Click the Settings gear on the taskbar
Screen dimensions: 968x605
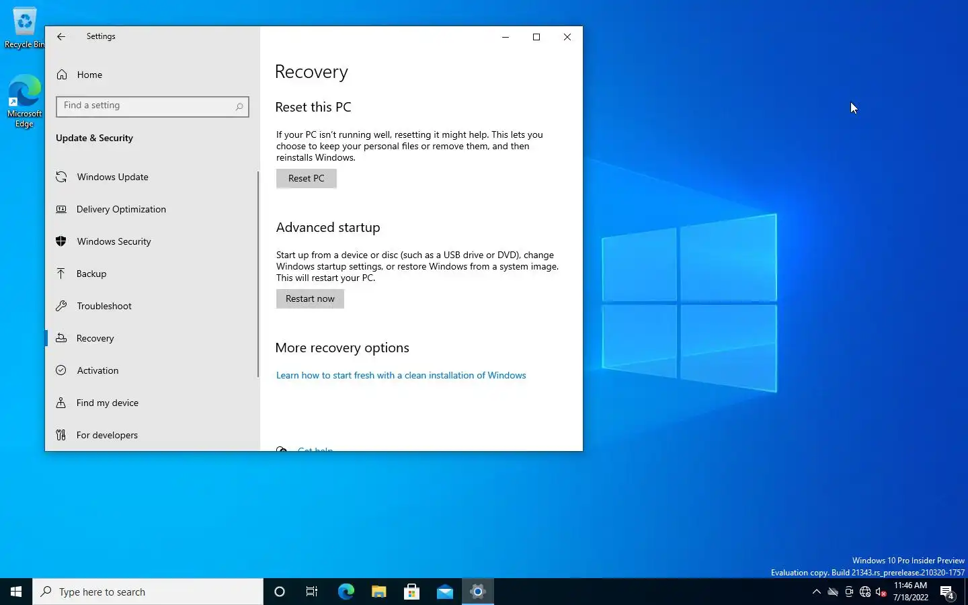coord(478,592)
